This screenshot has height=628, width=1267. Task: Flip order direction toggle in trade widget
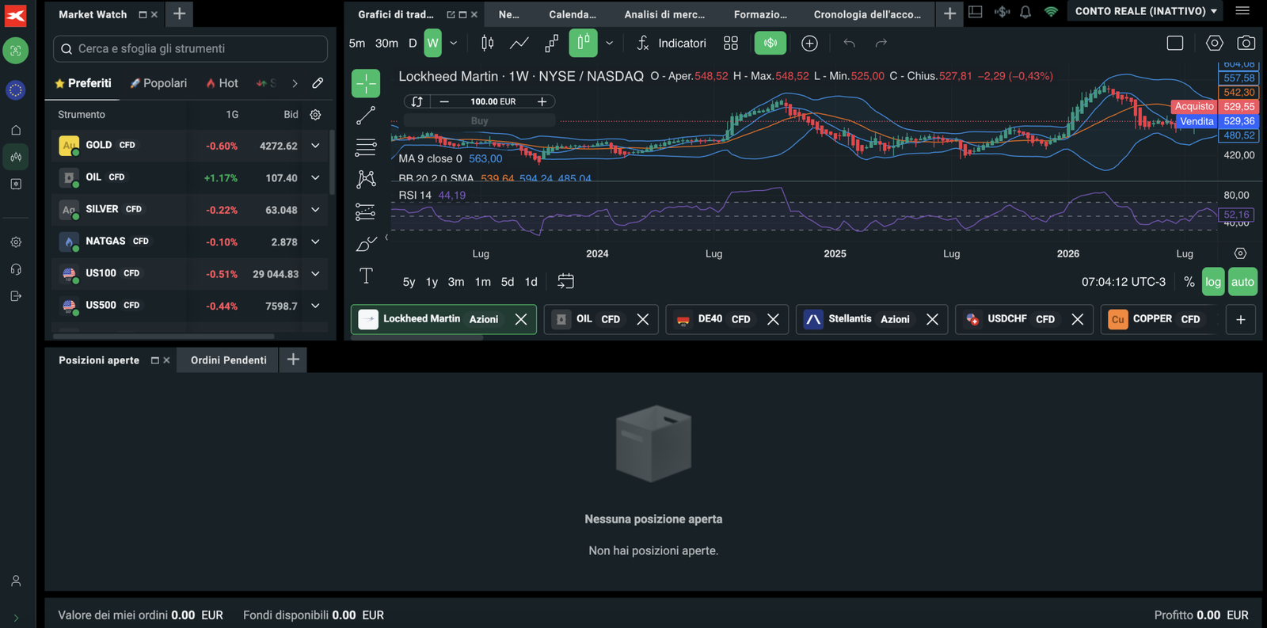417,101
